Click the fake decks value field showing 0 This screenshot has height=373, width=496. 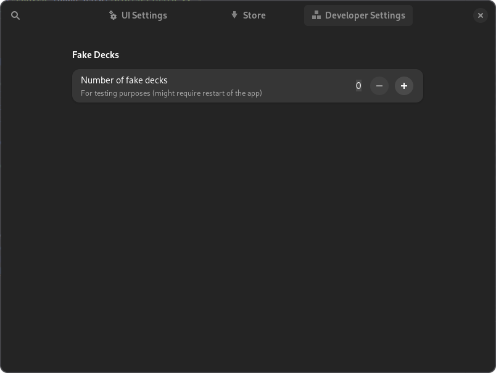point(358,86)
